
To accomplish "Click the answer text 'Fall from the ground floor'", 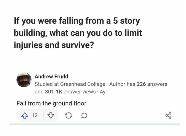I will pos(51,103).
